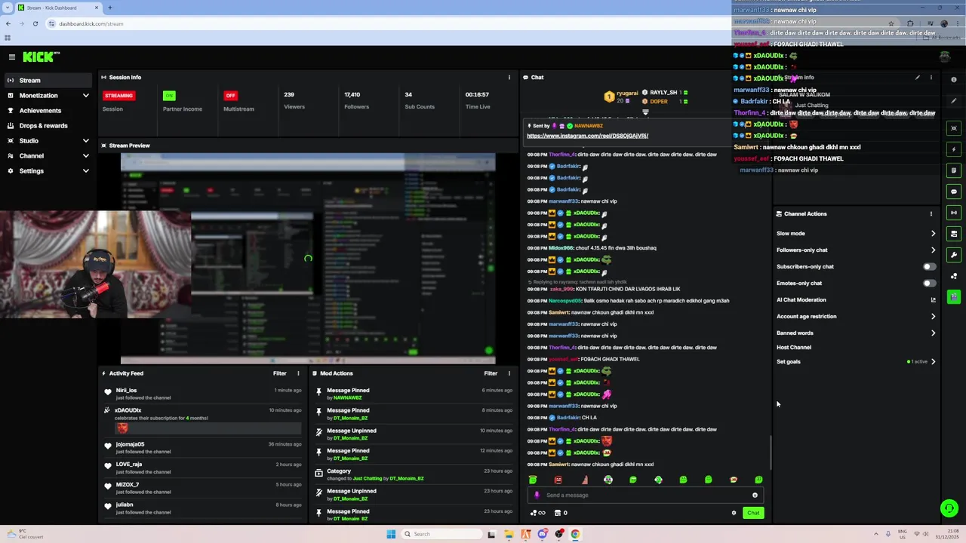The image size is (966, 543).
Task: Open Discord from the taskbar
Action: point(542,534)
